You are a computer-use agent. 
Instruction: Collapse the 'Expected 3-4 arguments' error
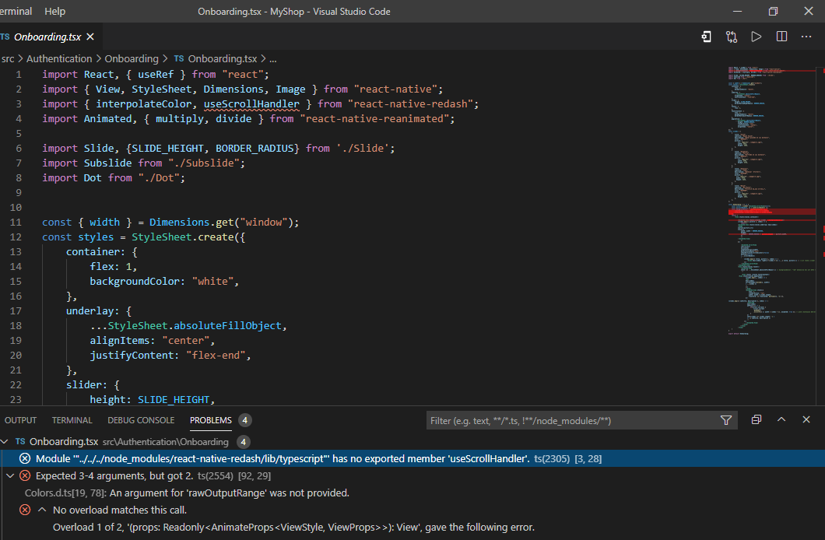point(9,475)
